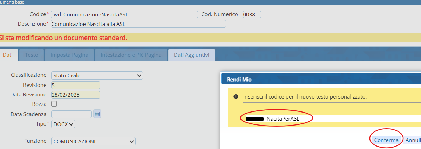The image size is (421, 149).
Task: Select the Revisione number field
Action: point(75,85)
